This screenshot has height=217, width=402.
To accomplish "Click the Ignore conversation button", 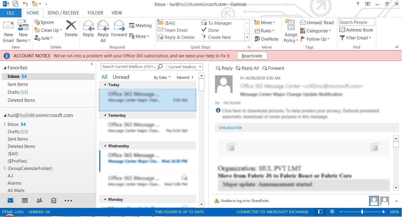I will 44,22.
